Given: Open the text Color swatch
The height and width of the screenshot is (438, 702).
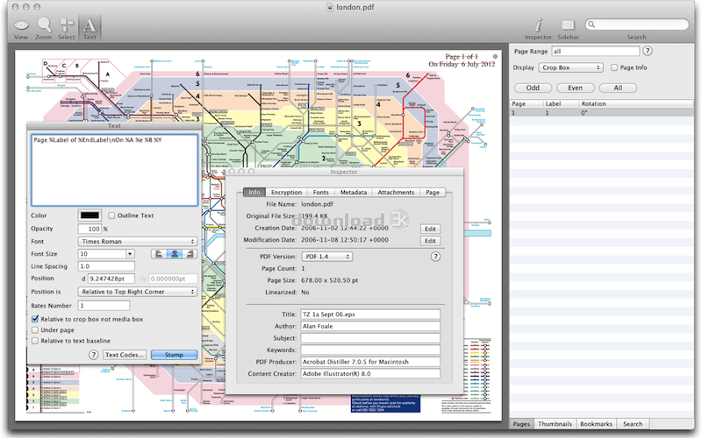Looking at the screenshot, I should point(90,215).
